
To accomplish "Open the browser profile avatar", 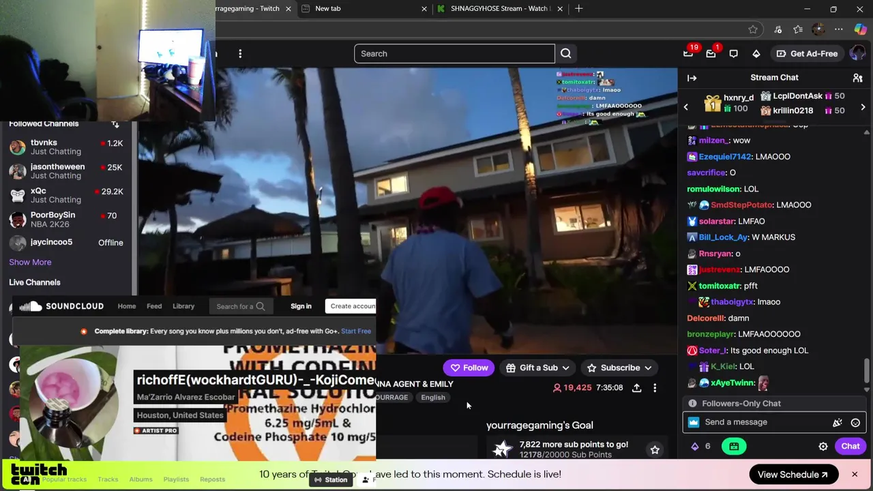I will pos(818,29).
